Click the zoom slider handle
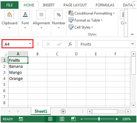137x123 pixels. pyautogui.click(x=99, y=119)
